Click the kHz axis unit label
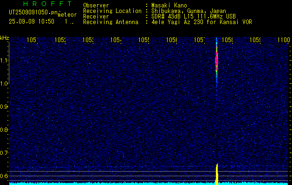Screen dimensions: 292x185 tap(4, 38)
